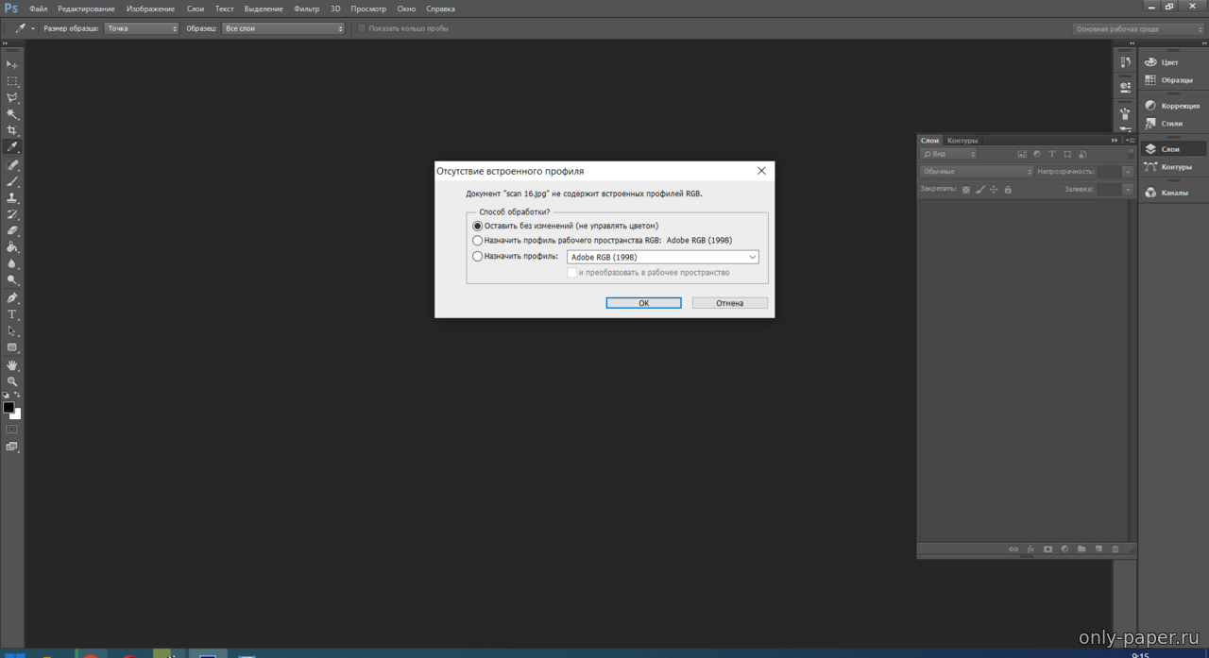Screen dimensions: 1209x658
Task: Toggle lock transparent pixels in Layers
Action: 965,190
